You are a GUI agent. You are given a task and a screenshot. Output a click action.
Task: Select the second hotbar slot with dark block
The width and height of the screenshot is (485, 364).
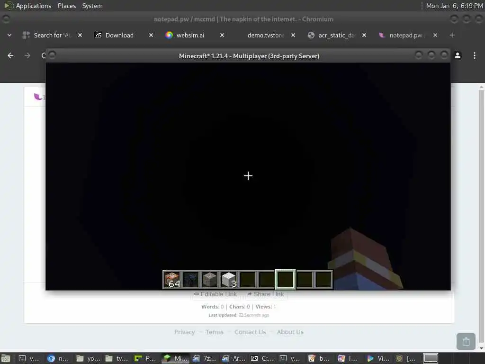[191, 280]
